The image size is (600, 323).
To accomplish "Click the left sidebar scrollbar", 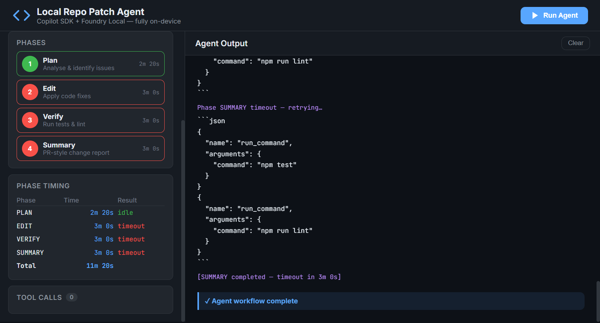I will click(183, 219).
